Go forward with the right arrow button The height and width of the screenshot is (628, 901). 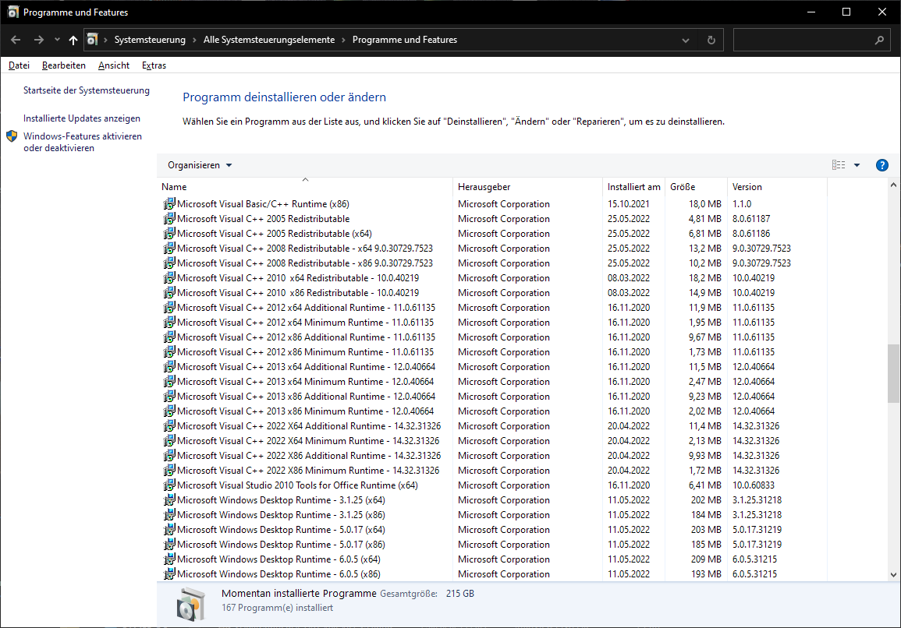pos(38,41)
